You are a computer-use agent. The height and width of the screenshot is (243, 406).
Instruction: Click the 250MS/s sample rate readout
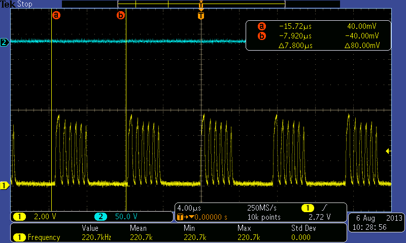coord(262,208)
